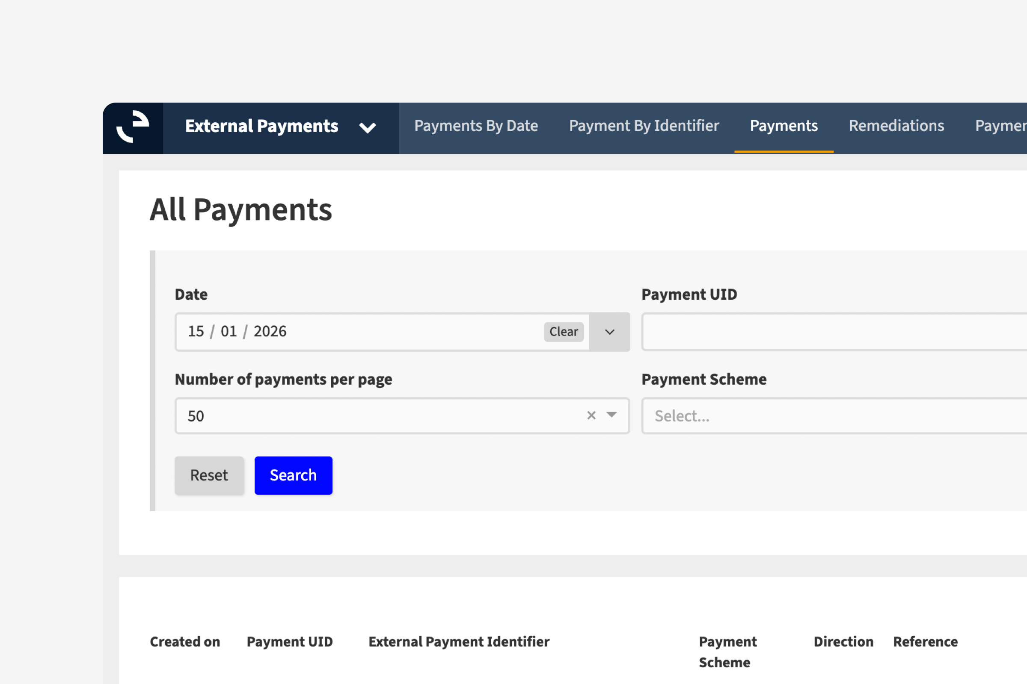Screen dimensions: 1027x684
Task: Click the Created on column header
Action: click(185, 642)
